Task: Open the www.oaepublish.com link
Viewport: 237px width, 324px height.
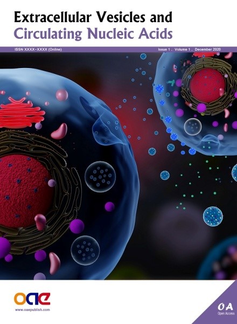Action: 32,309
